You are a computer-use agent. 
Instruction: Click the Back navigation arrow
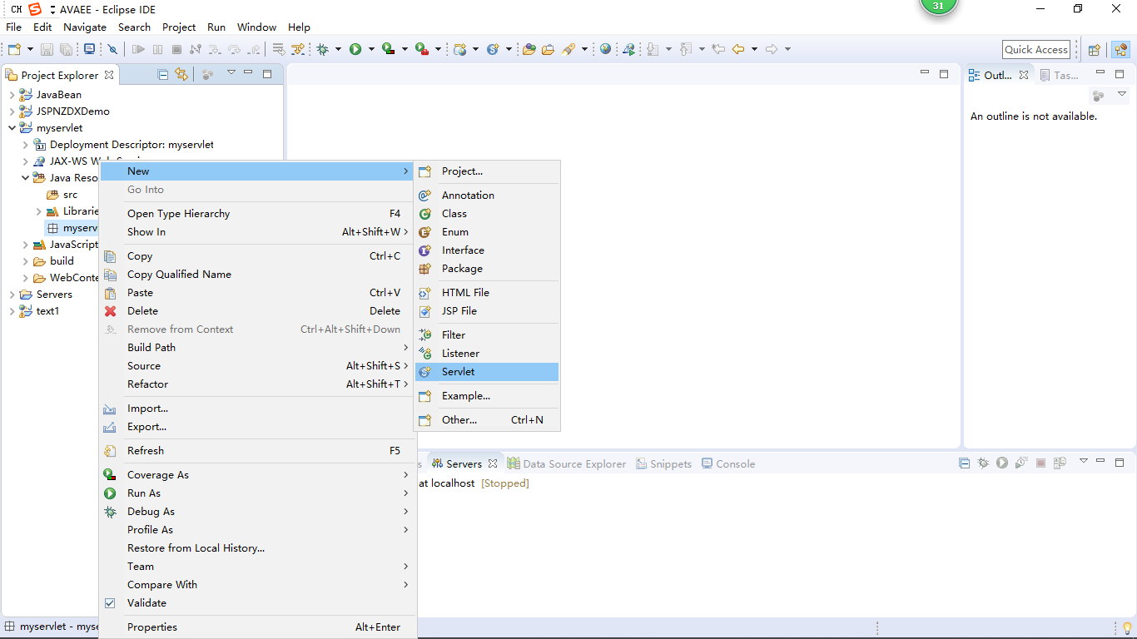[737, 49]
